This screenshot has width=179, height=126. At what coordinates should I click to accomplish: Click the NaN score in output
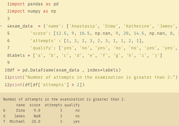pyautogui.click(x=37, y=116)
